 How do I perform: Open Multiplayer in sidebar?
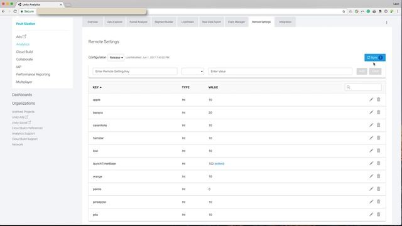[x=24, y=82]
